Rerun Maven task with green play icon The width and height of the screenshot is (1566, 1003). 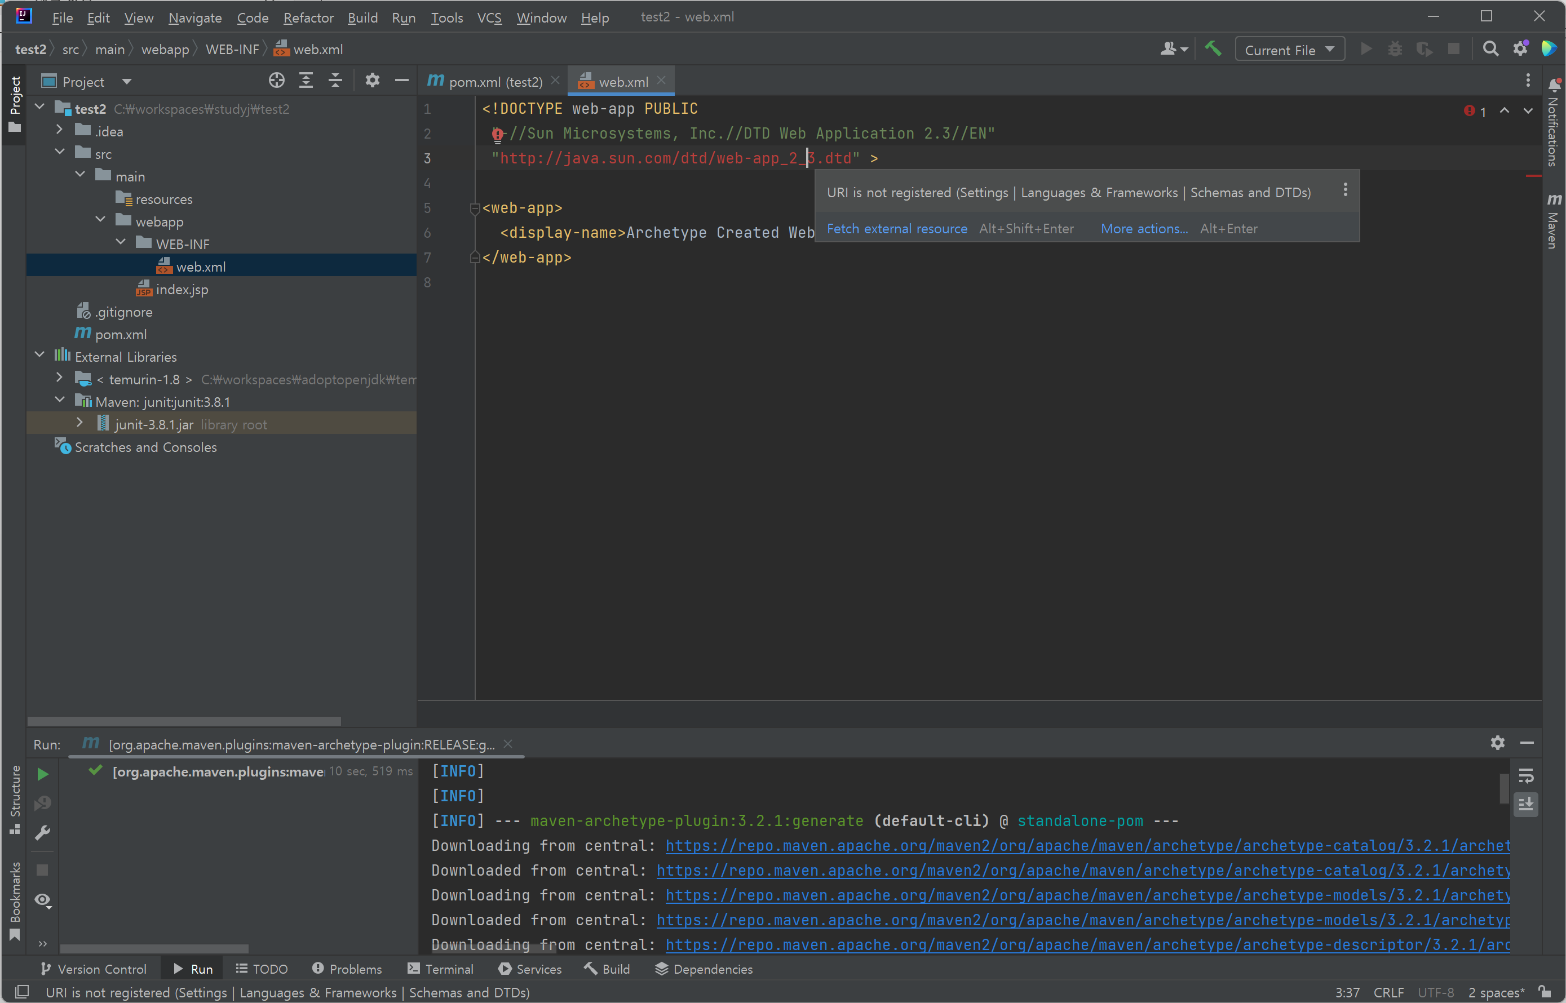pyautogui.click(x=43, y=774)
